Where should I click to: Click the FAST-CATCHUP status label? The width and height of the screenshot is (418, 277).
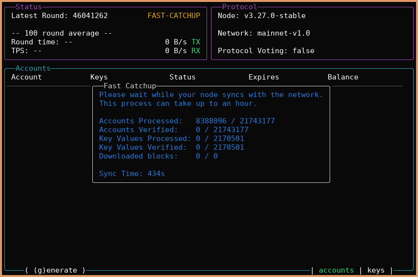click(174, 16)
